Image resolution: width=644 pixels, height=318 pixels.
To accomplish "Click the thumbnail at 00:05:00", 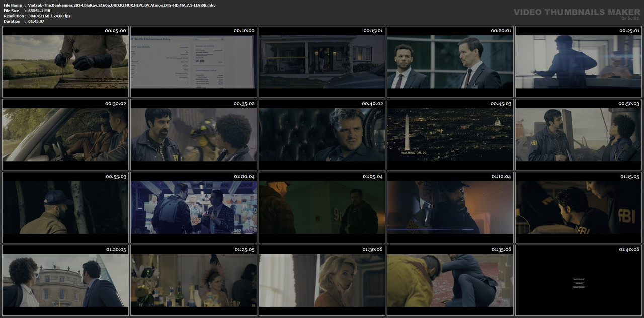I will point(65,61).
